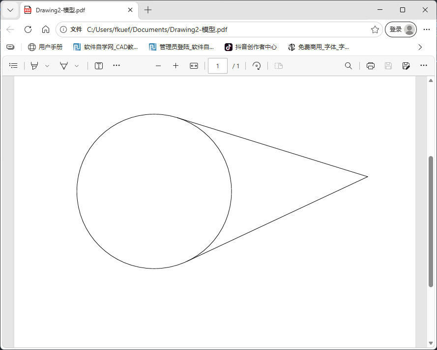Open the more tools menu in PDF toolbar
This screenshot has width=437, height=350.
117,65
